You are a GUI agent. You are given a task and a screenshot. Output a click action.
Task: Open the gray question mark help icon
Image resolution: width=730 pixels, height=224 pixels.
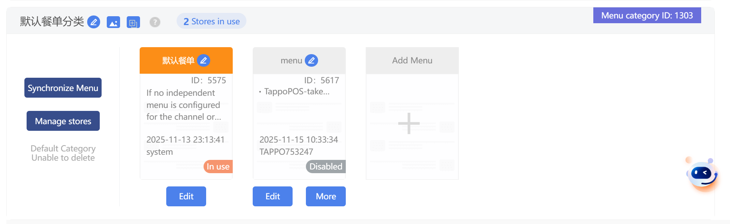tap(155, 22)
